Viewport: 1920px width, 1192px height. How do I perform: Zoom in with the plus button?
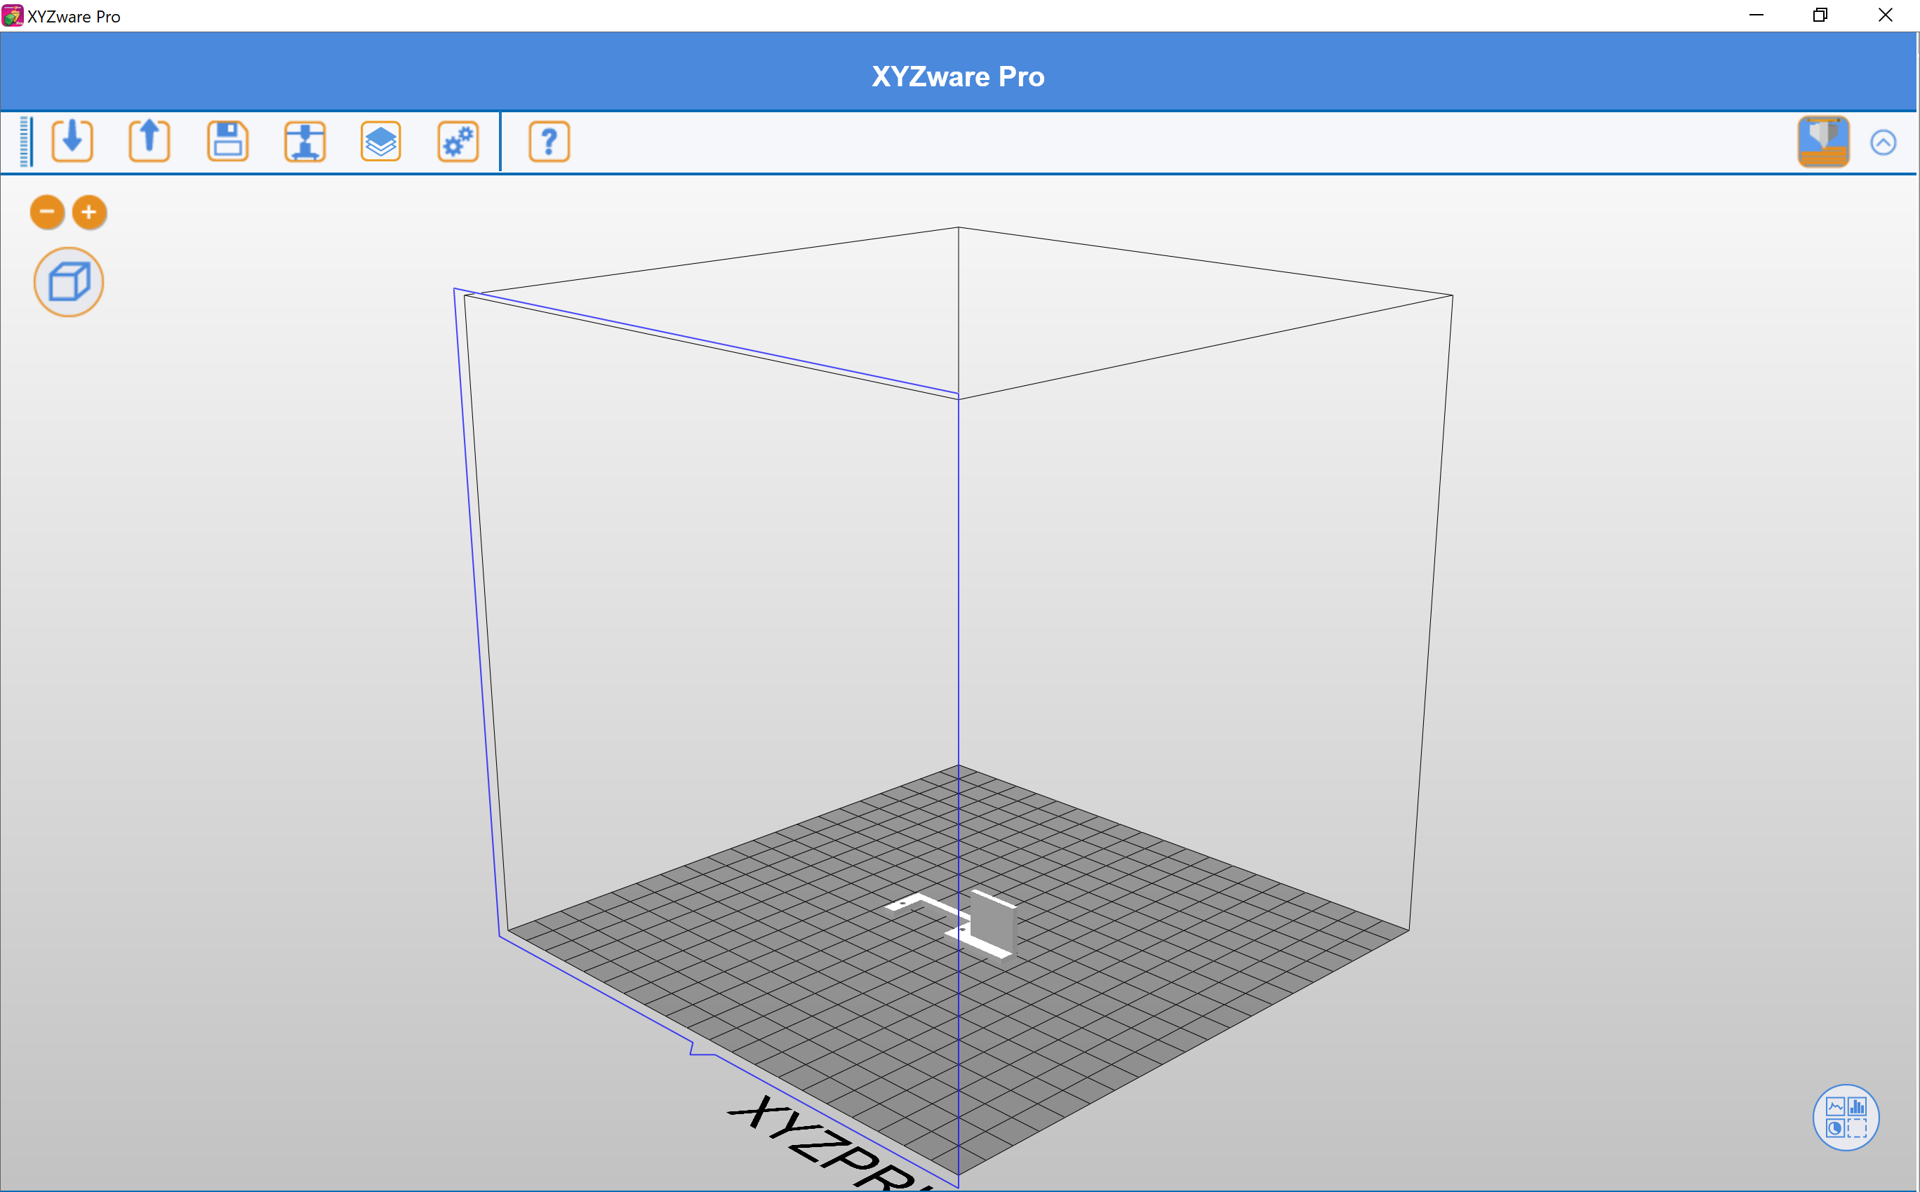pos(89,212)
